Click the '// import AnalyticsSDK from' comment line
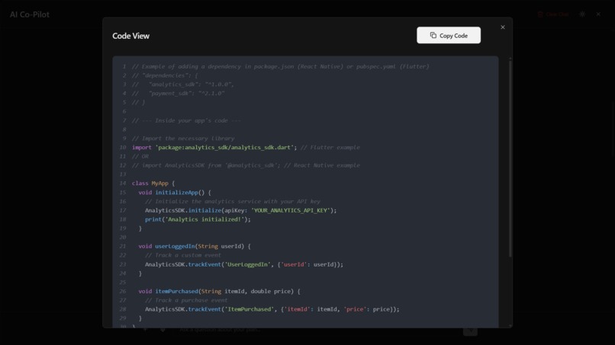This screenshot has height=345, width=615. click(246, 165)
